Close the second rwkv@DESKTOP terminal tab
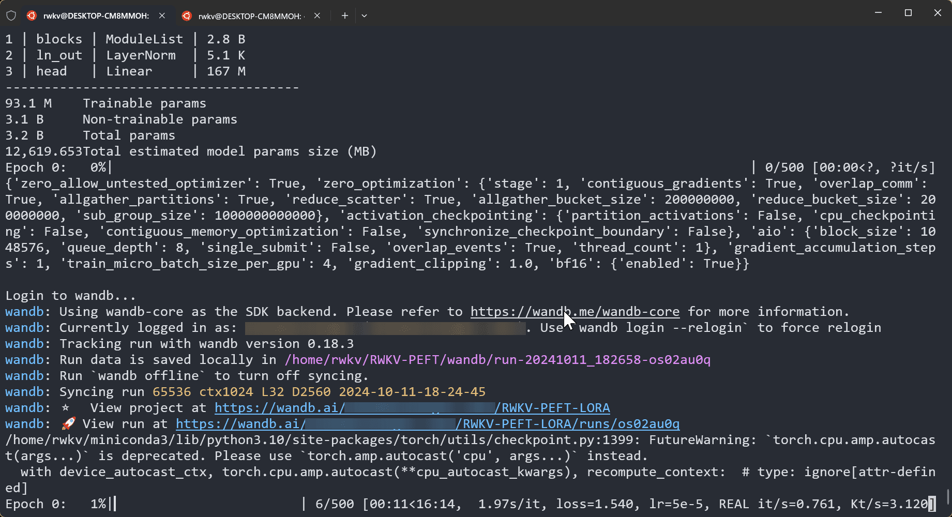The height and width of the screenshot is (517, 952). 317,16
